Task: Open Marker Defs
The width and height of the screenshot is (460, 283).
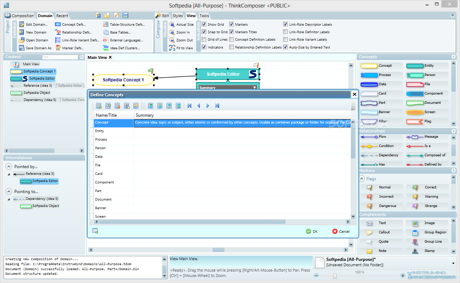Action: pos(70,48)
